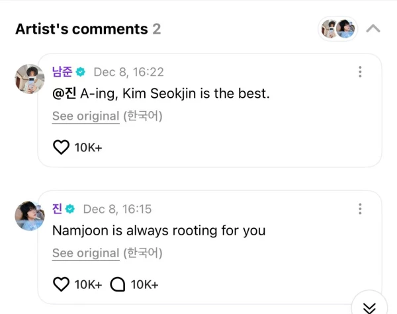Click the Dec 8, 16:22 timestamp
This screenshot has height=314, width=397.
point(128,72)
